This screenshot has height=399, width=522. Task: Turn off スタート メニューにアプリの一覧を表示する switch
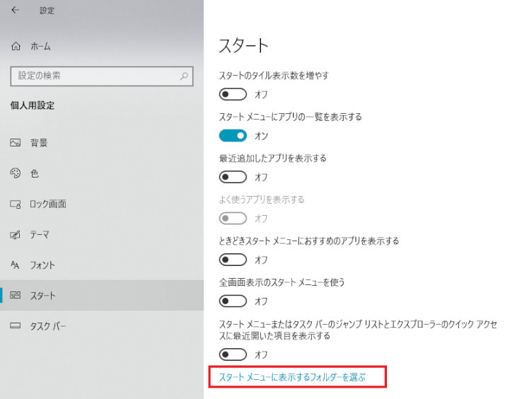click(x=233, y=136)
